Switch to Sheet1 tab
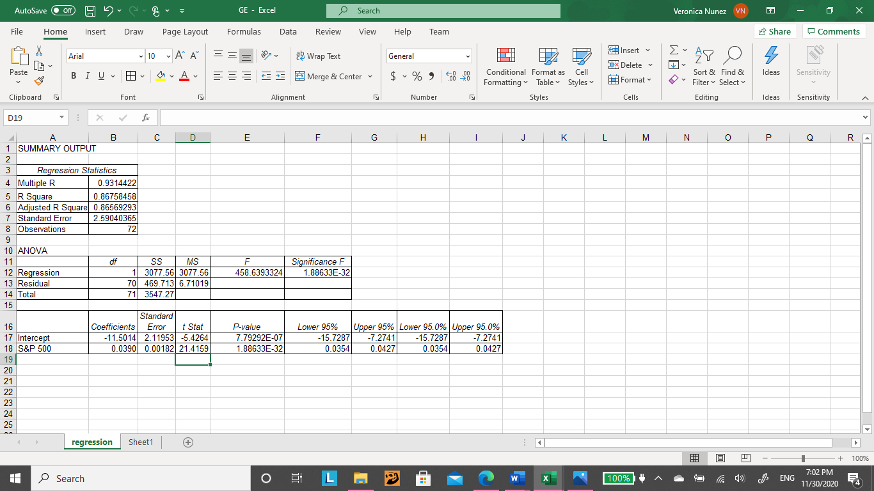Viewport: 874px width, 491px height. pos(140,442)
